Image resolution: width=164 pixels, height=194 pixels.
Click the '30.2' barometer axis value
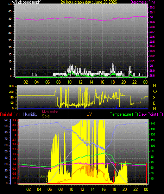click(x=152, y=7)
